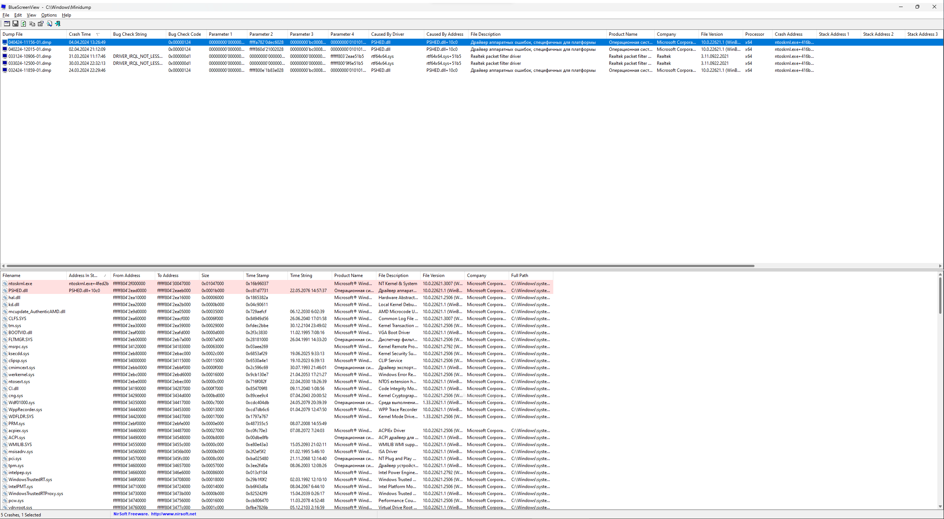This screenshot has width=944, height=519.
Task: Click lower pane vertical scrollbar thumb
Action: click(x=940, y=295)
